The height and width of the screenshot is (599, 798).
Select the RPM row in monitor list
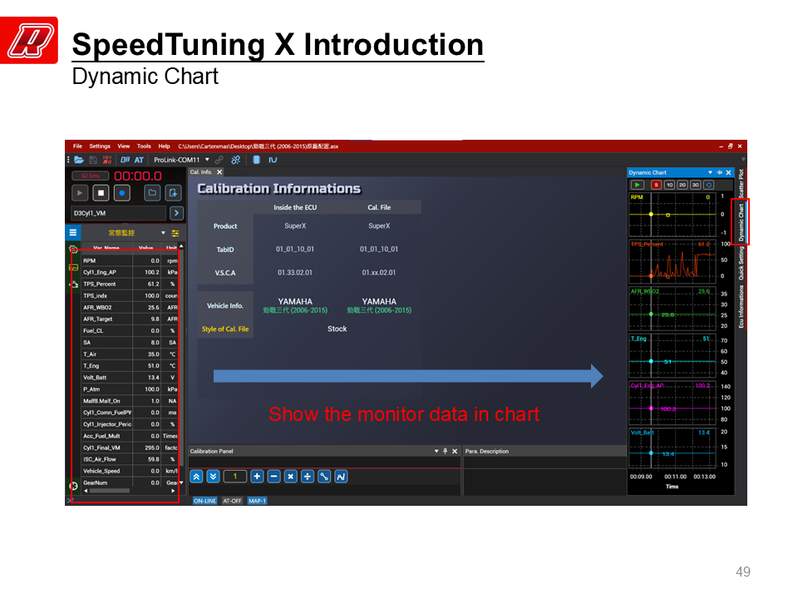pyautogui.click(x=130, y=260)
